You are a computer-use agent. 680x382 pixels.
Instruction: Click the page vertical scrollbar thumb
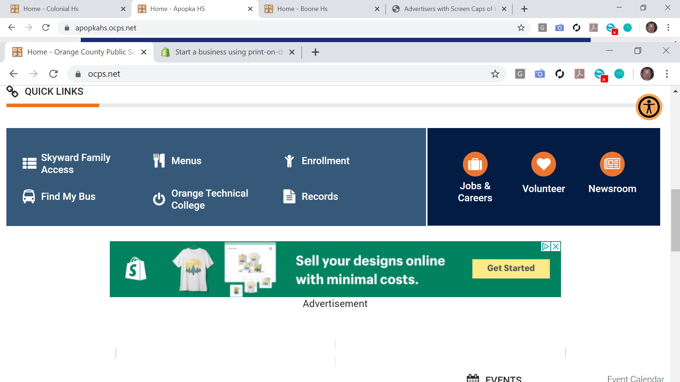point(675,220)
